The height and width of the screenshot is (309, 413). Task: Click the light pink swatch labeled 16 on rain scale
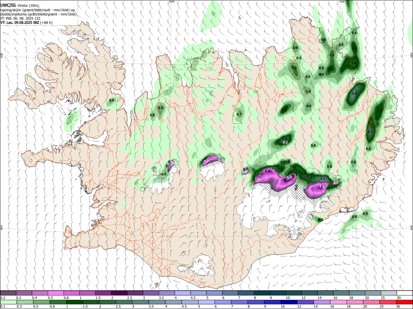(x=338, y=302)
